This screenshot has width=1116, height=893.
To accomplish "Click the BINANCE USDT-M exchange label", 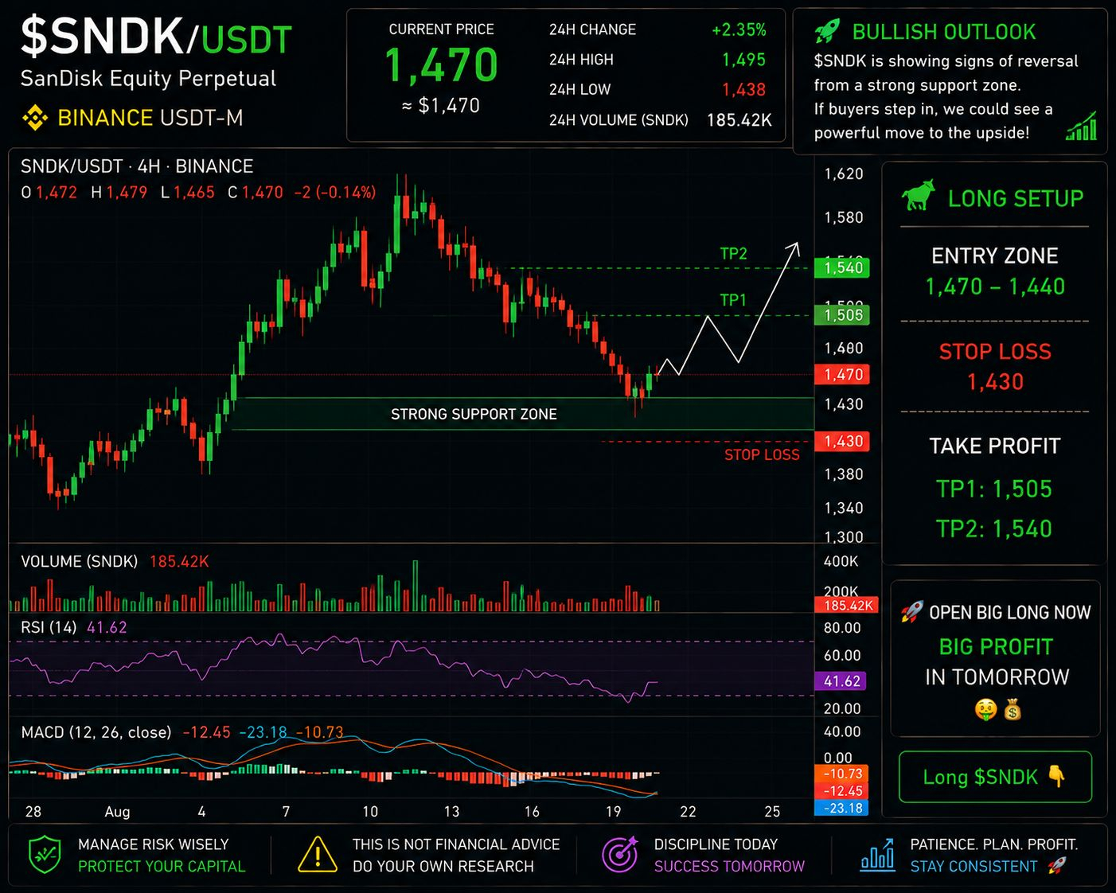I will pyautogui.click(x=150, y=118).
